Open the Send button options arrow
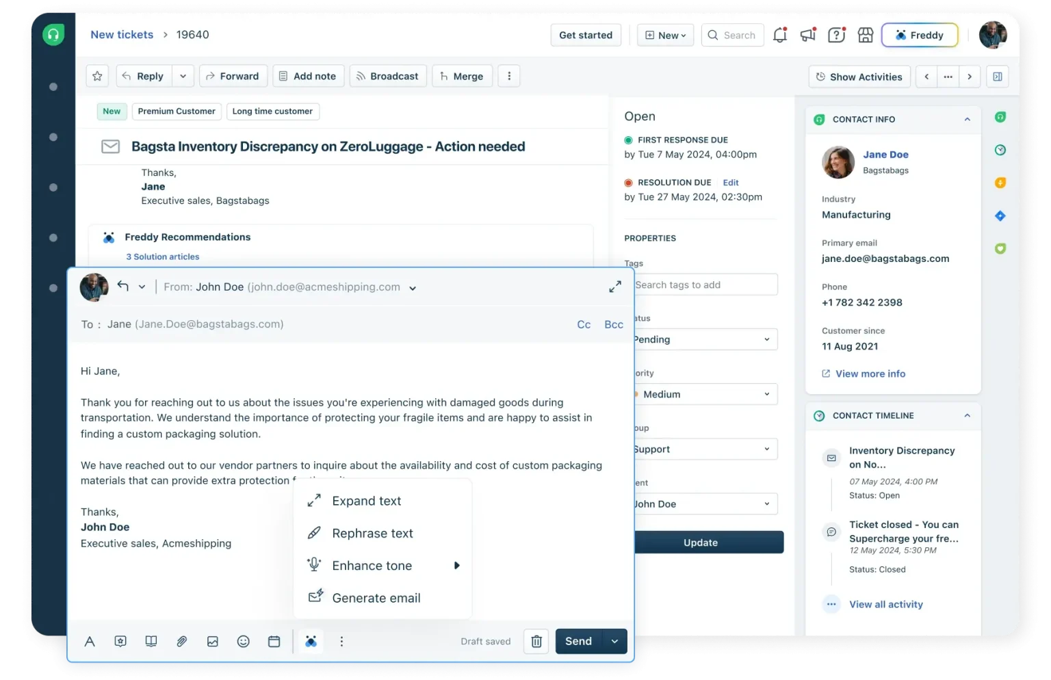The image size is (1051, 680). (614, 641)
